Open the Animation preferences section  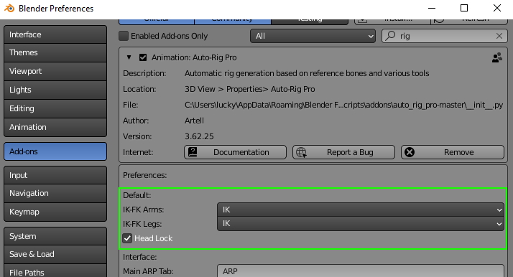(x=55, y=127)
